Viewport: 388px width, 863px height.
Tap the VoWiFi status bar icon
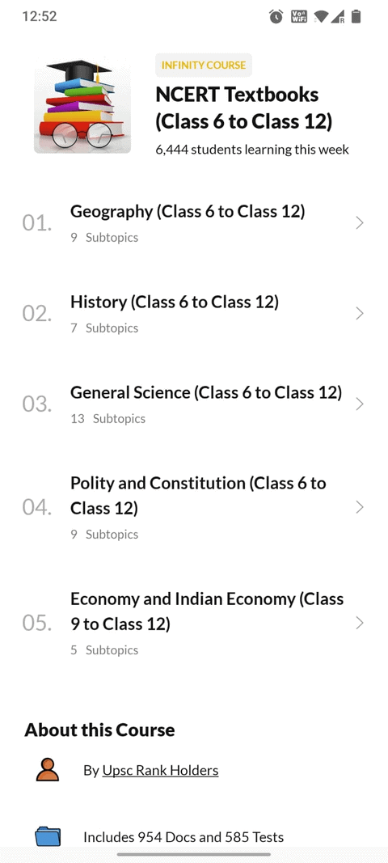[x=299, y=17]
